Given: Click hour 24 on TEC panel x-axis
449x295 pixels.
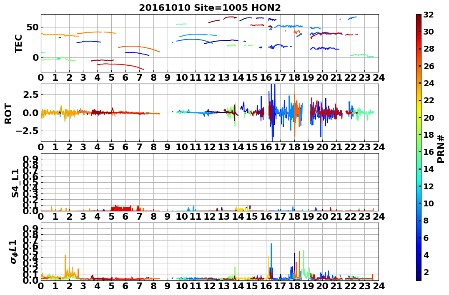Looking at the screenshot, I should point(379,77).
